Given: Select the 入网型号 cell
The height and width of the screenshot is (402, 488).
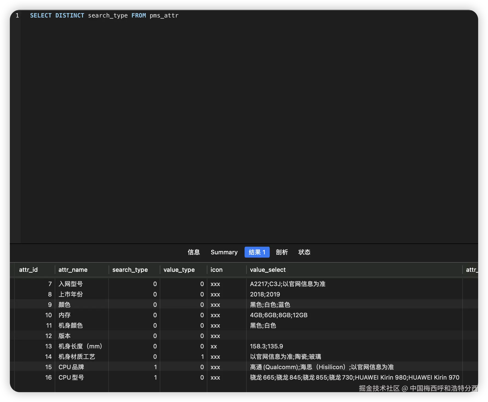Looking at the screenshot, I should point(82,284).
